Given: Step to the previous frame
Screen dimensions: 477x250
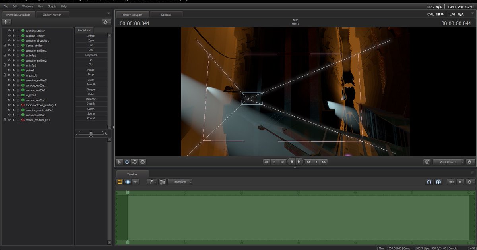Looking at the screenshot, I should (282, 162).
